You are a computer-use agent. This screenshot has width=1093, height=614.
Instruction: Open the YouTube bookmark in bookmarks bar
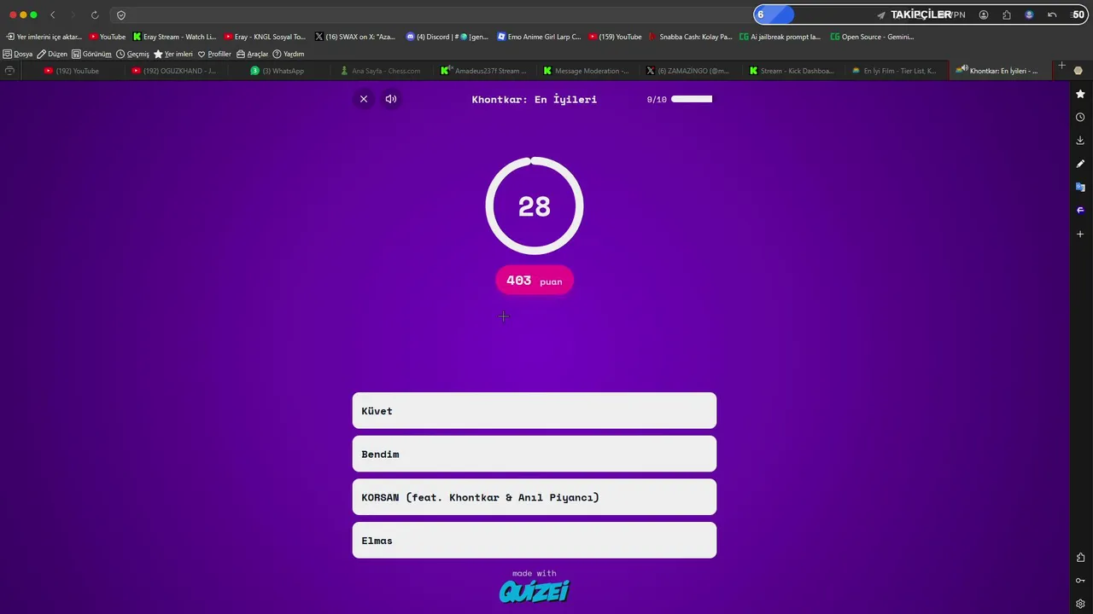tap(108, 37)
